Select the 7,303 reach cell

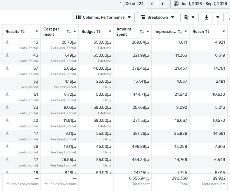pos(209,149)
